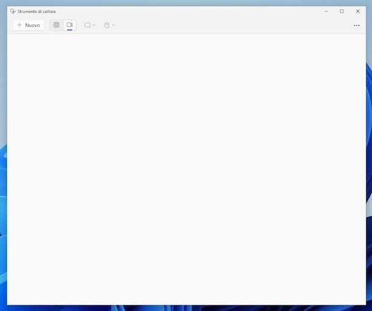Click the Strumento di cattura app icon
Image resolution: width=372 pixels, height=311 pixels.
[13, 11]
